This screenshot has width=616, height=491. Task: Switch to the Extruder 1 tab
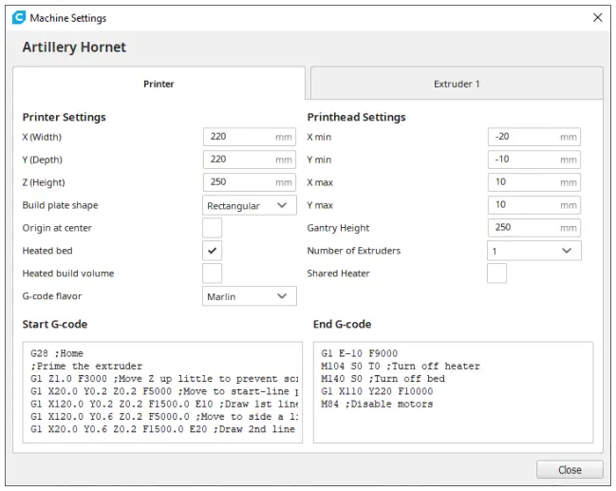(x=457, y=84)
